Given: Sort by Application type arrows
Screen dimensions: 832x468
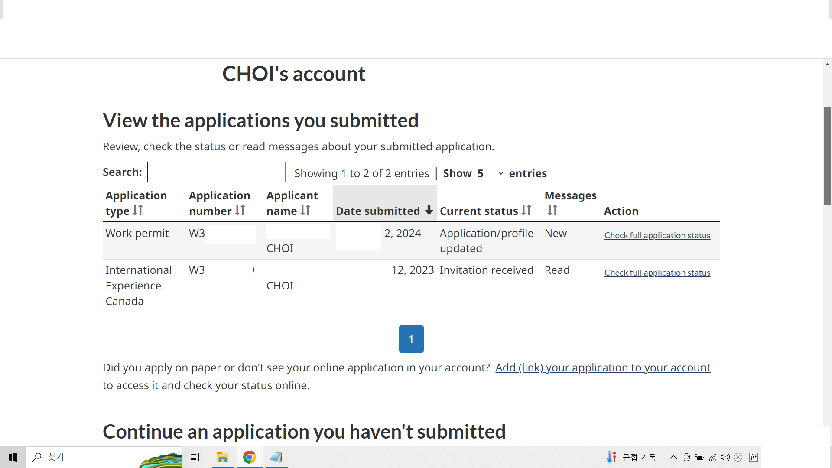Looking at the screenshot, I should [138, 210].
